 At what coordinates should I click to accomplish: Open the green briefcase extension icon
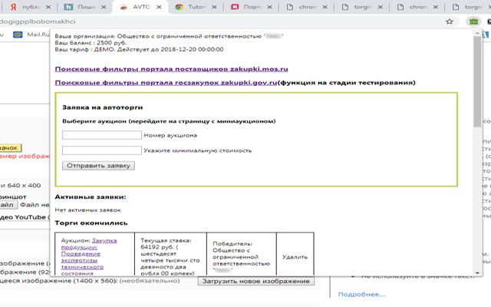coord(473,21)
